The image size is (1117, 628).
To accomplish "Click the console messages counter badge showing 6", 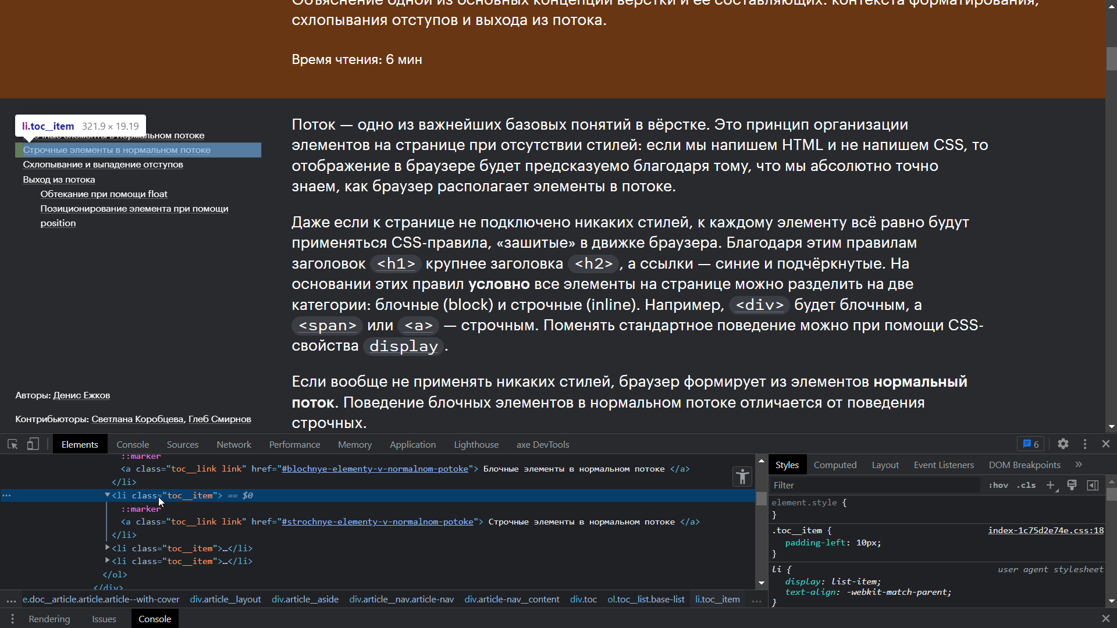I will pyautogui.click(x=1030, y=444).
